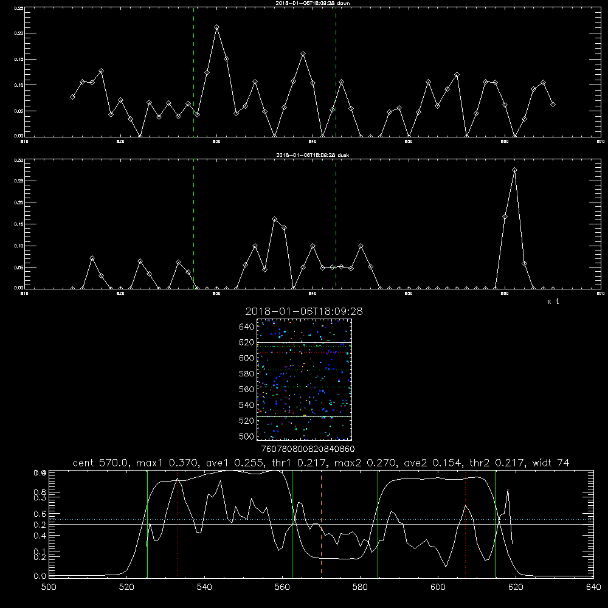Click the '600' label on the bottom plot x-axis
This screenshot has width=608, height=608.
[438, 587]
